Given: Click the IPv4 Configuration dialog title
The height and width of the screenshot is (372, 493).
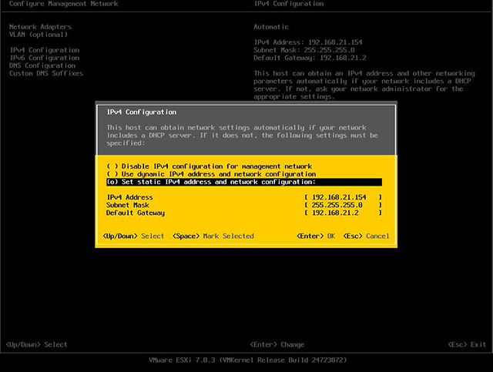Looking at the screenshot, I should point(142,112).
